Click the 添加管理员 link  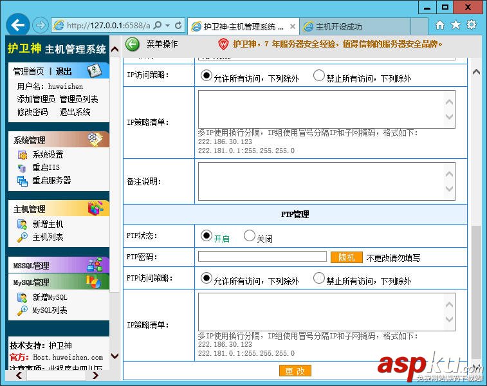coord(36,99)
